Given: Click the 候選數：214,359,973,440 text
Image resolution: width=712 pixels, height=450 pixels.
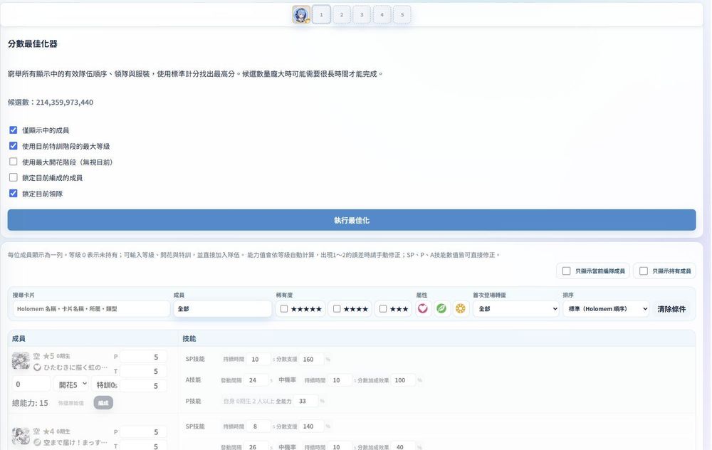Looking at the screenshot, I should click(51, 102).
